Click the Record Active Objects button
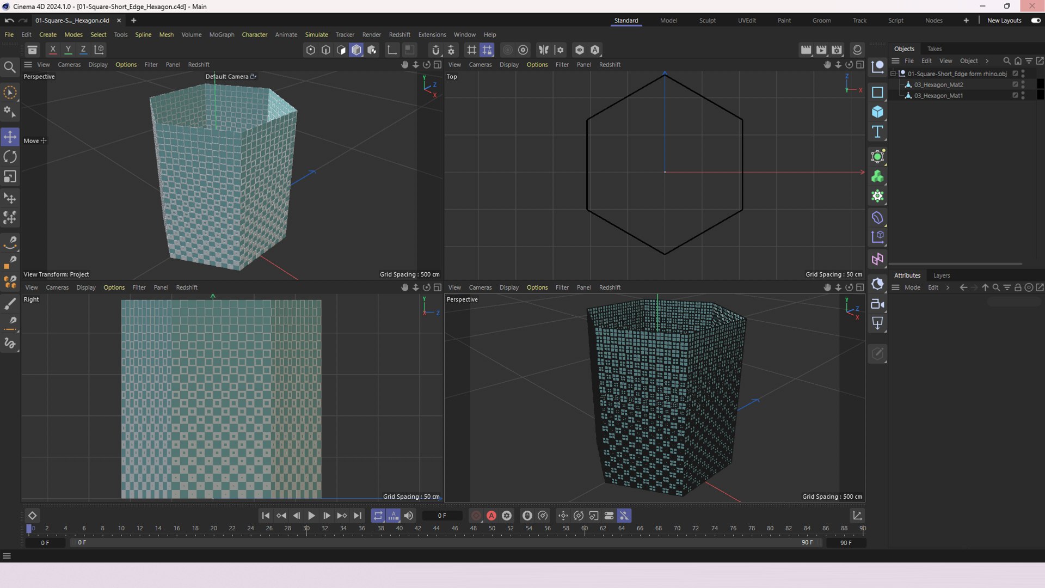Viewport: 1045px width, 588px height. 476,516
